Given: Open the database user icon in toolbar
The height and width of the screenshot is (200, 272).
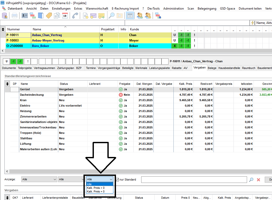Looking at the screenshot, I should (5, 16).
